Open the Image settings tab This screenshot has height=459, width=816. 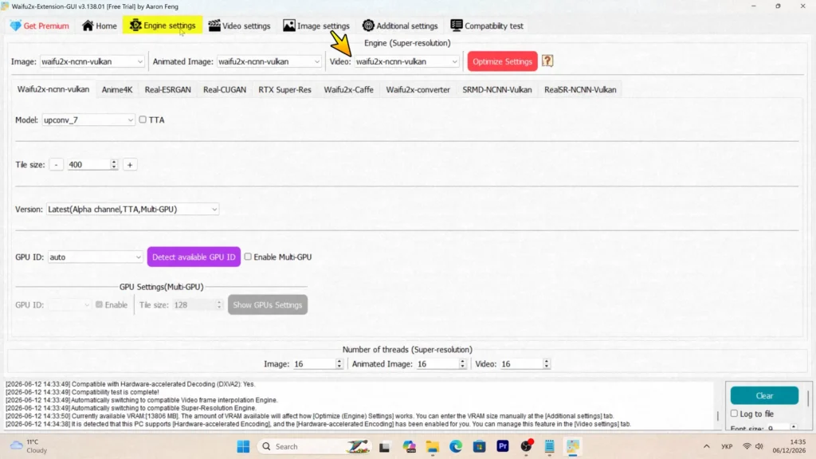coord(316,25)
